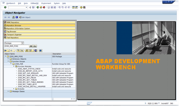The height and width of the screenshot is (106, 179).
Task: Open the ZODI_RKM_PCKG history dropdown arrow
Action: [x=31, y=46]
